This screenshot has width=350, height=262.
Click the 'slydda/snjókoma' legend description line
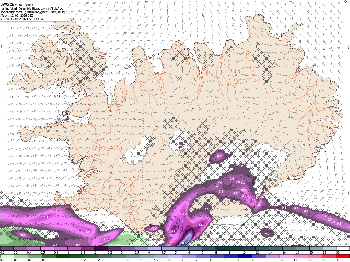click(x=33, y=12)
